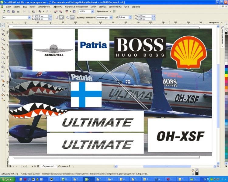Image resolution: width=228 pixels, height=182 pixels.
Task: Click the add page button after last page
Action: point(38,166)
